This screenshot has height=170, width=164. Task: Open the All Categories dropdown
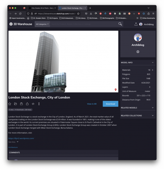click(x=42, y=24)
